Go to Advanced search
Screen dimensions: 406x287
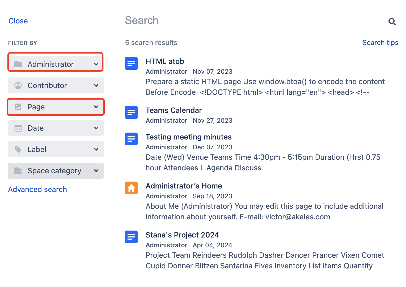point(37,189)
